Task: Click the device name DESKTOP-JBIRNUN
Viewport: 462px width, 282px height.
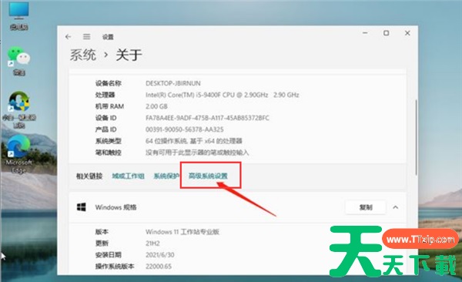Action: [173, 83]
